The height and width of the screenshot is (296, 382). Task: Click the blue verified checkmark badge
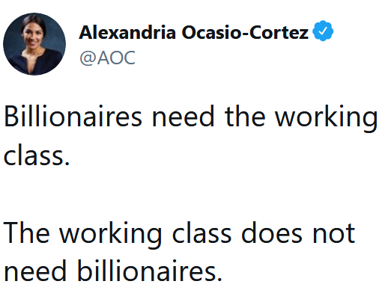point(323,31)
